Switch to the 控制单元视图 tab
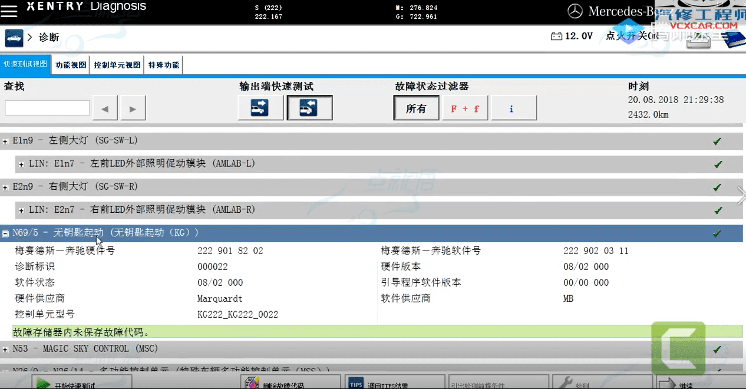This screenshot has width=746, height=389. tap(116, 64)
